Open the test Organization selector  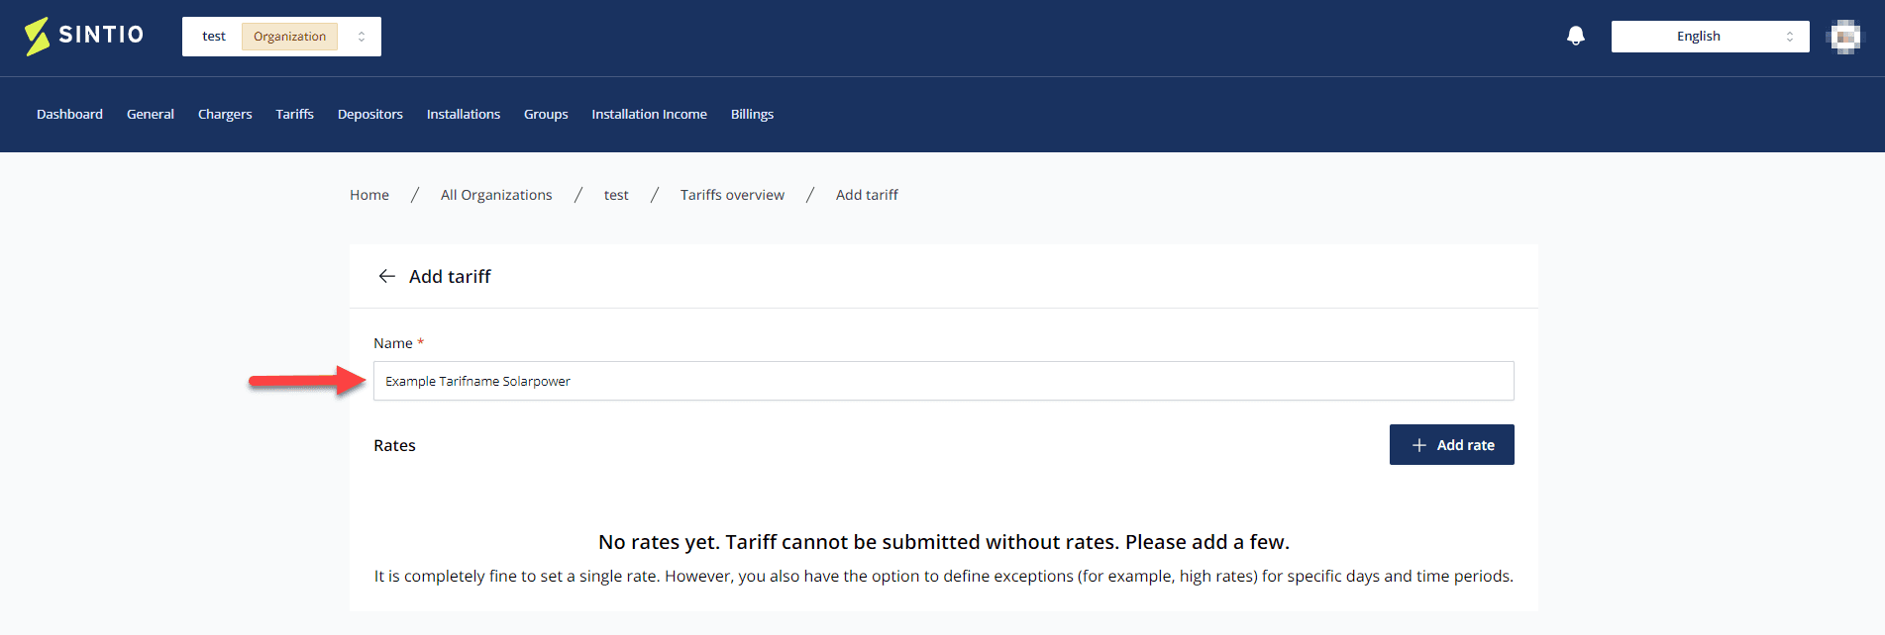click(281, 37)
